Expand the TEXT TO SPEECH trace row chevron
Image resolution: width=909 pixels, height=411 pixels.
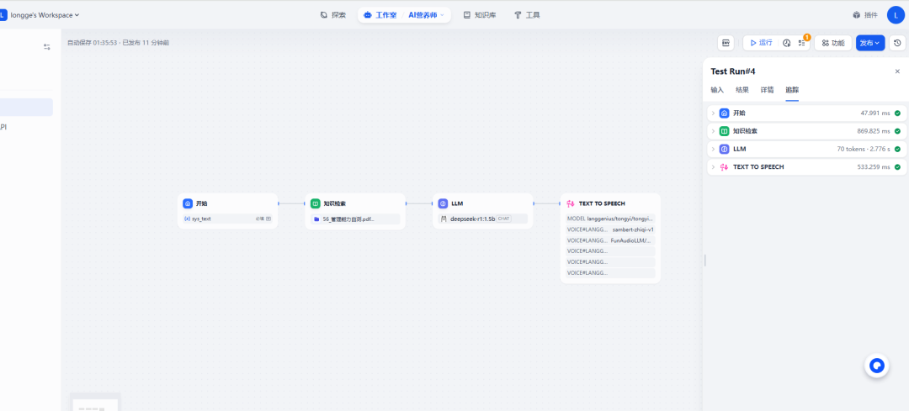[713, 167]
